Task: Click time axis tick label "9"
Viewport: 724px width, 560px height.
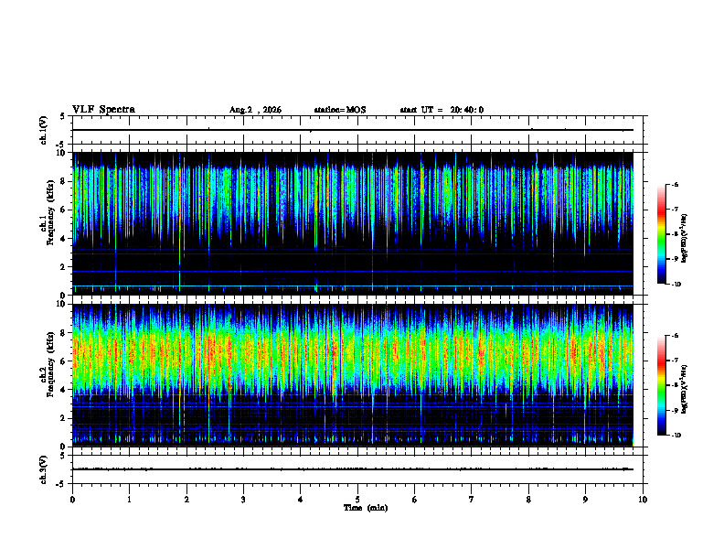Action: click(x=585, y=500)
